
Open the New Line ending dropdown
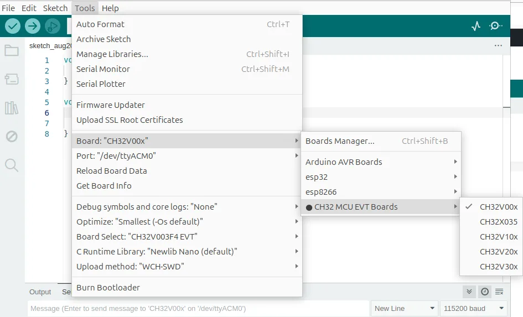404,309
